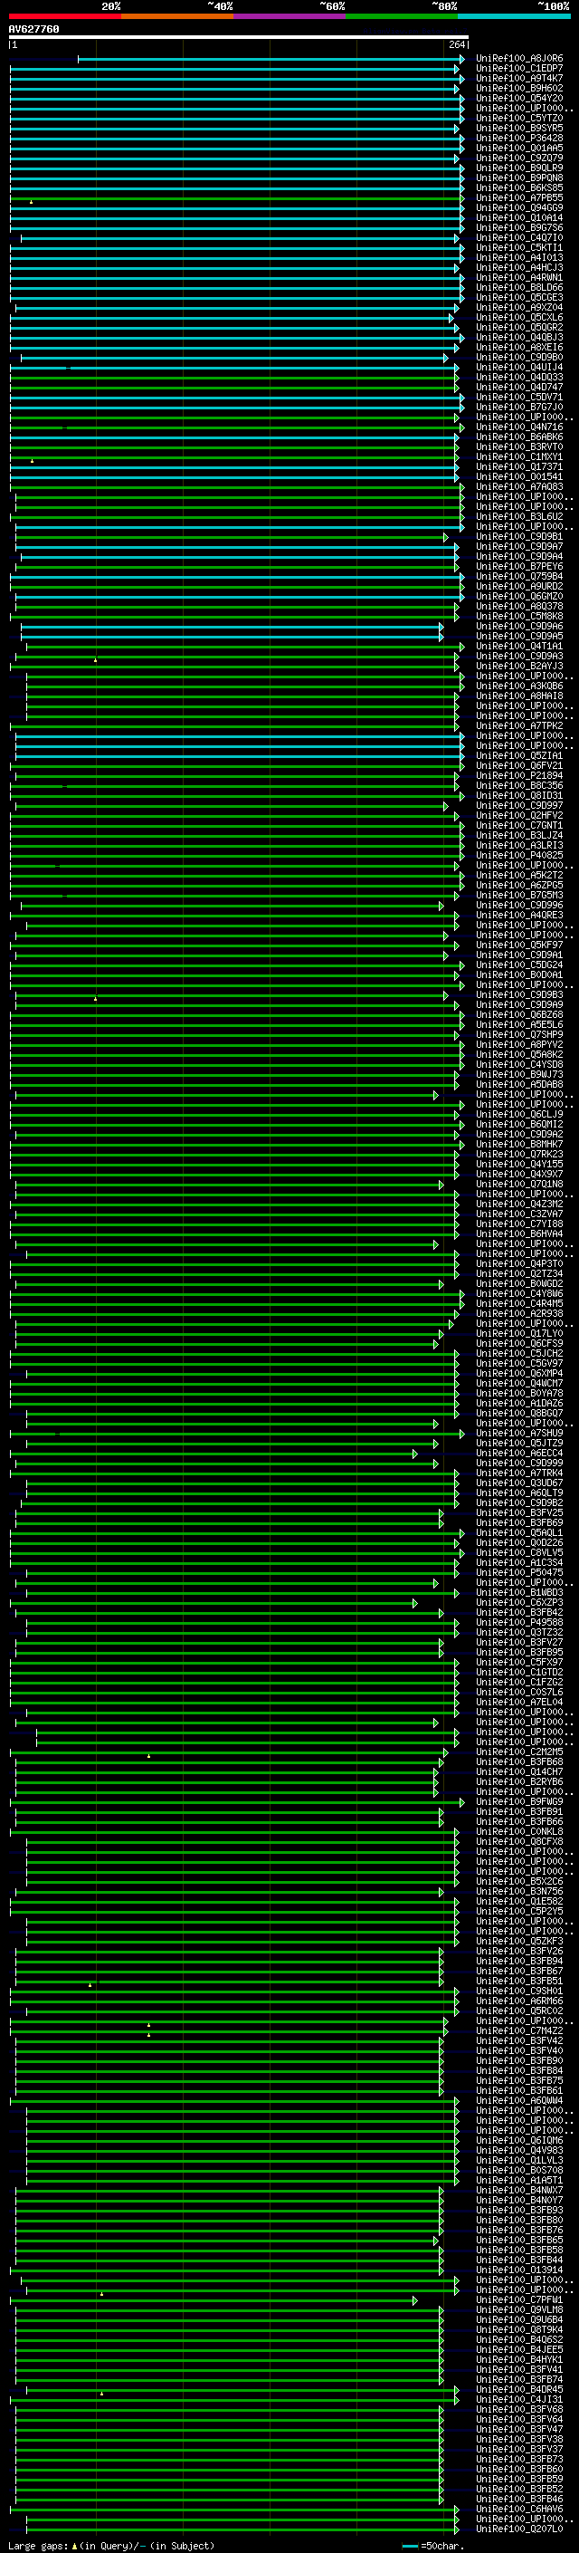The height and width of the screenshot is (2553, 579).
Task: Click label UniRef100_Q13914
Action: [519, 2270]
